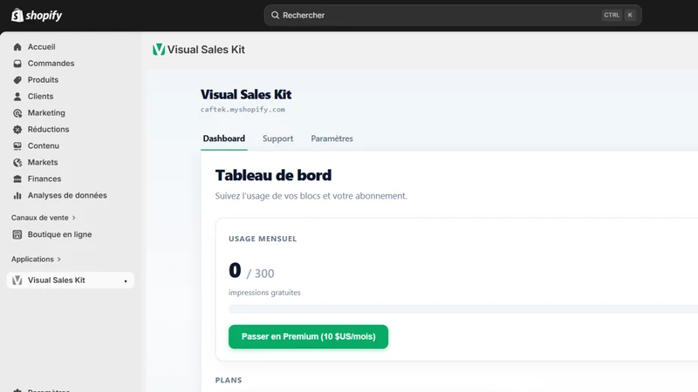
Task: Expand the Canaux de vente section
Action: click(43, 217)
